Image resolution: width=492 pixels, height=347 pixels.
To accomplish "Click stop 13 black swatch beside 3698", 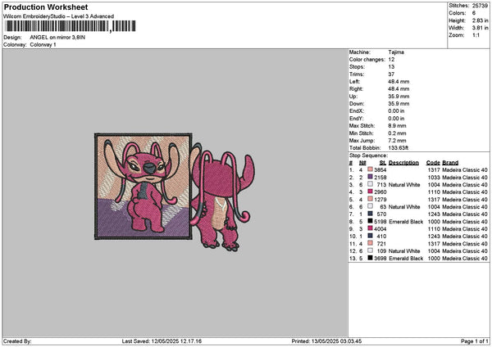I will [x=371, y=258].
